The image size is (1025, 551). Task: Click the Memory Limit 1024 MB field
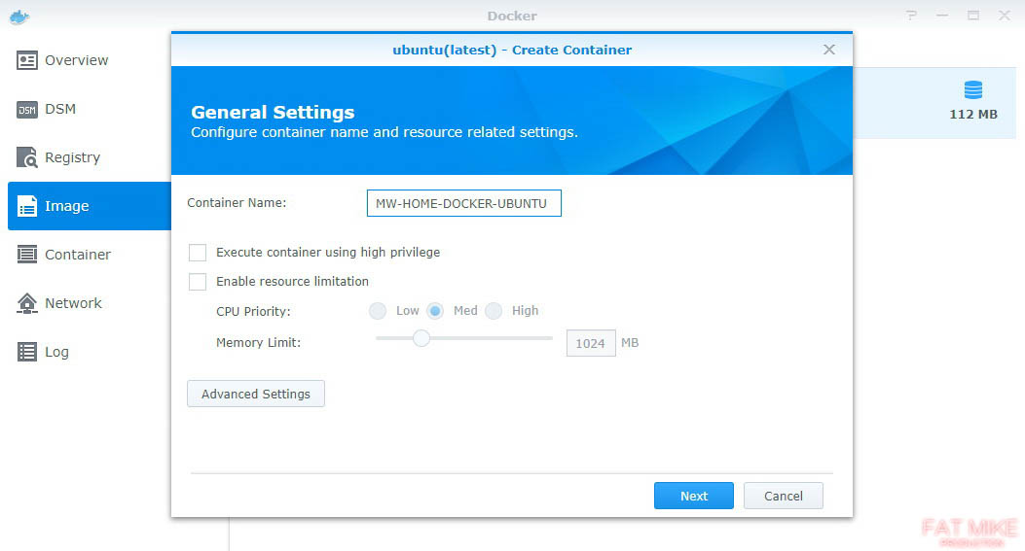click(x=591, y=343)
